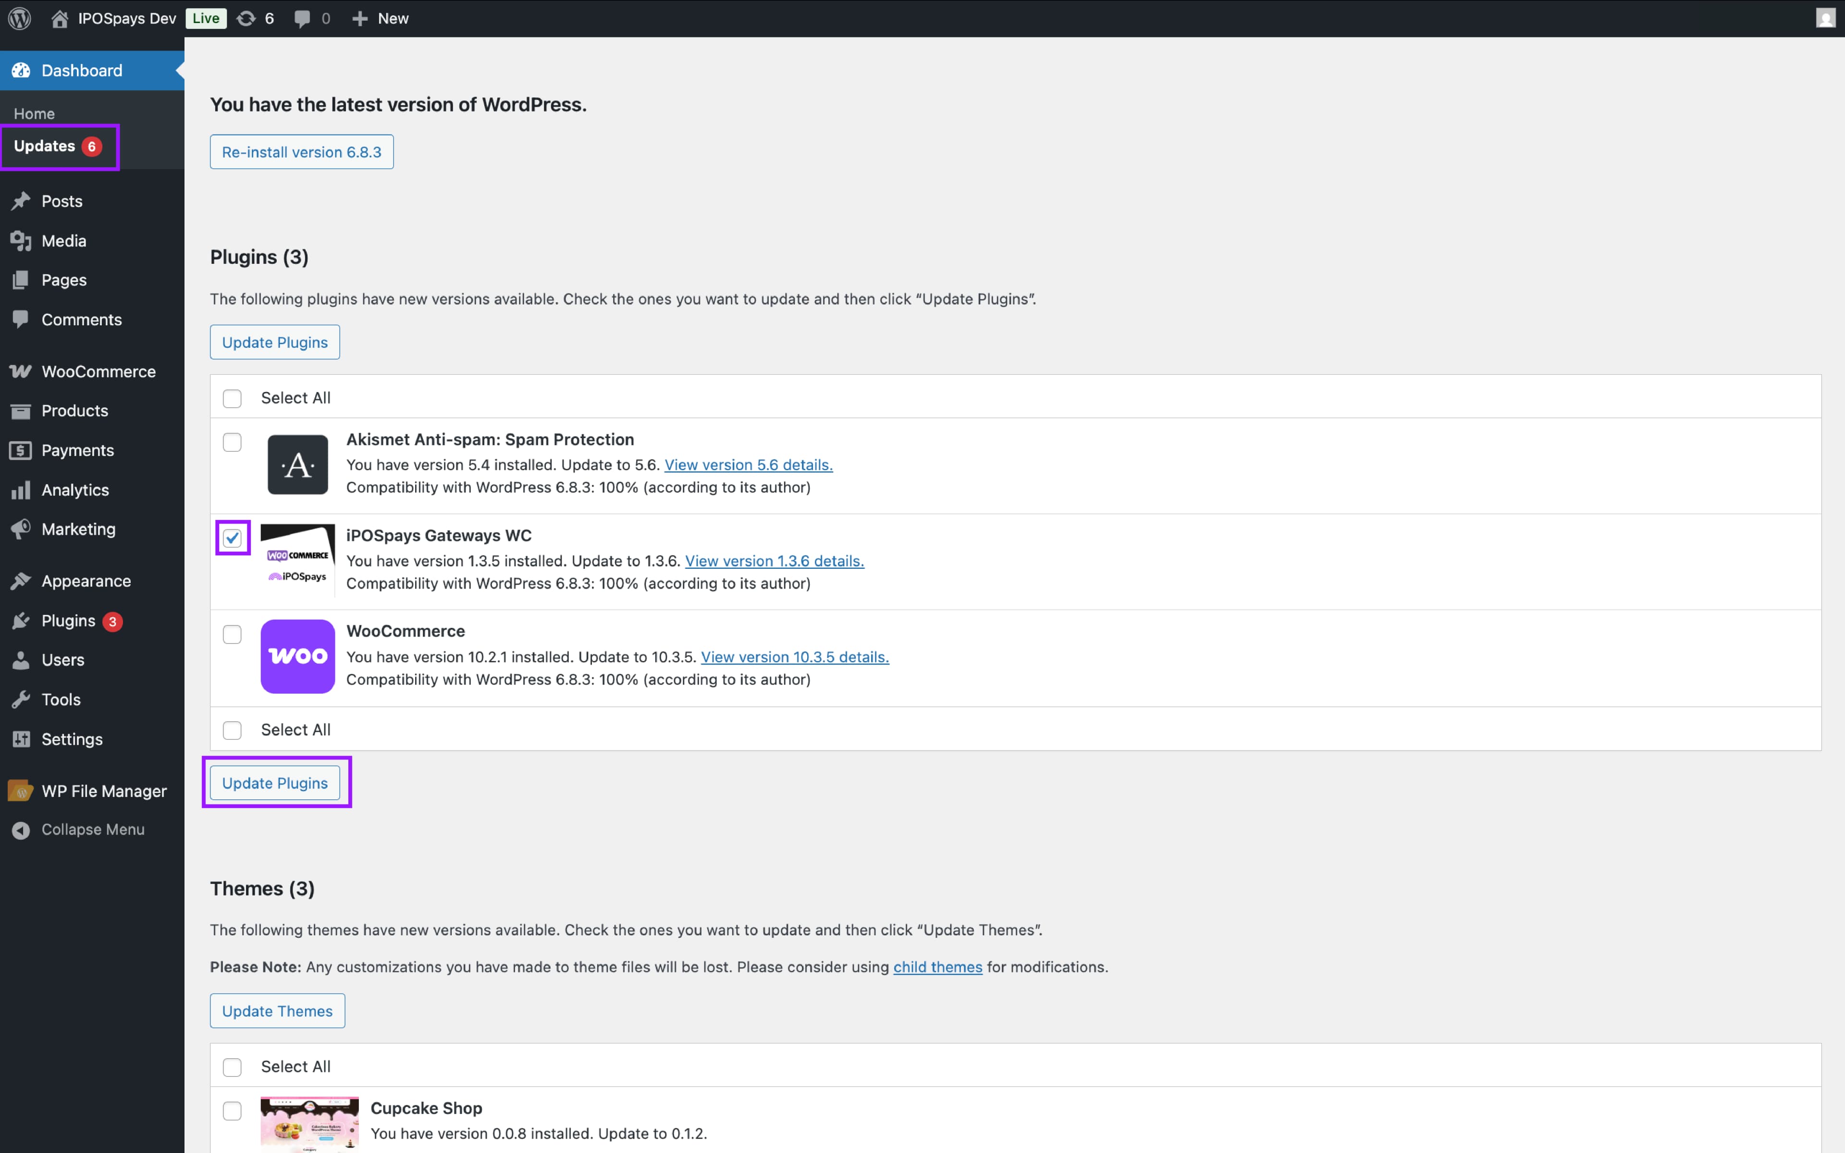Uncheck the iPOSpays Gateways WC checkbox
This screenshot has height=1153, width=1845.
coord(233,539)
